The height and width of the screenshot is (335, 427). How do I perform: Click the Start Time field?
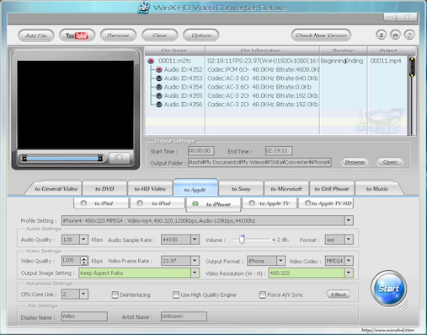click(x=201, y=151)
